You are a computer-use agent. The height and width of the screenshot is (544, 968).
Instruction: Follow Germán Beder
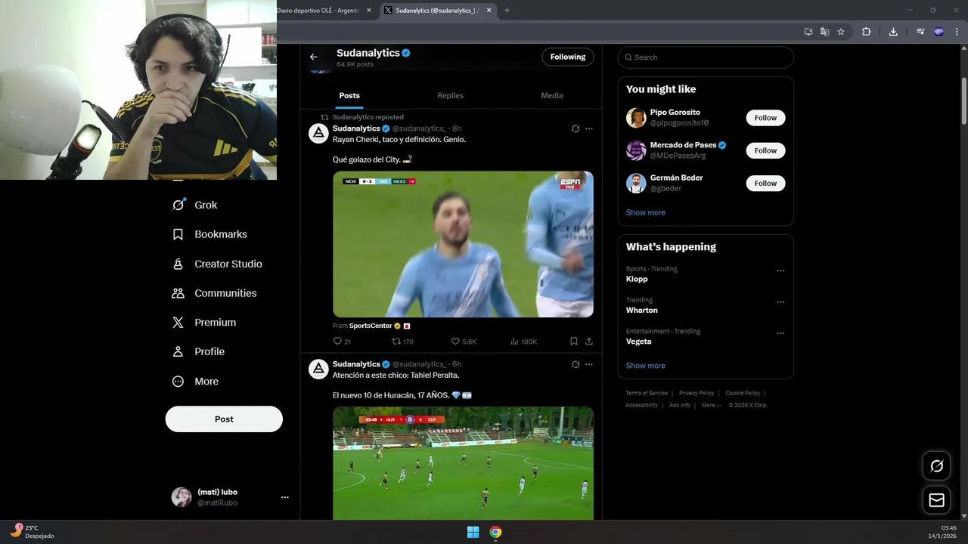765,183
